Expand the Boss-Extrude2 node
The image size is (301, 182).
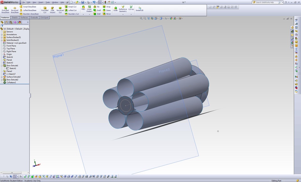click(2, 80)
